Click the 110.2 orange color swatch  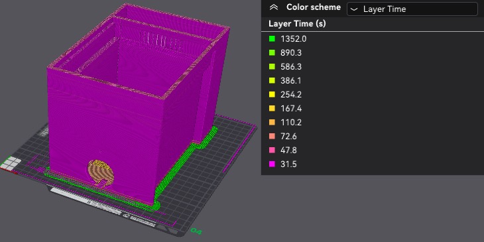pos(272,122)
